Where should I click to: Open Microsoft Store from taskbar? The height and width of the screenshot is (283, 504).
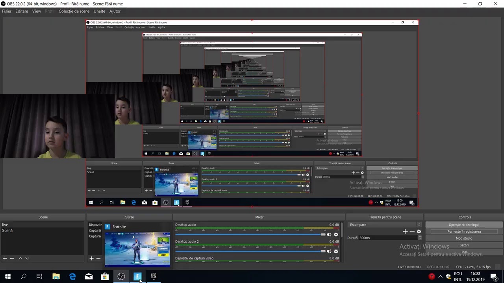[105, 276]
